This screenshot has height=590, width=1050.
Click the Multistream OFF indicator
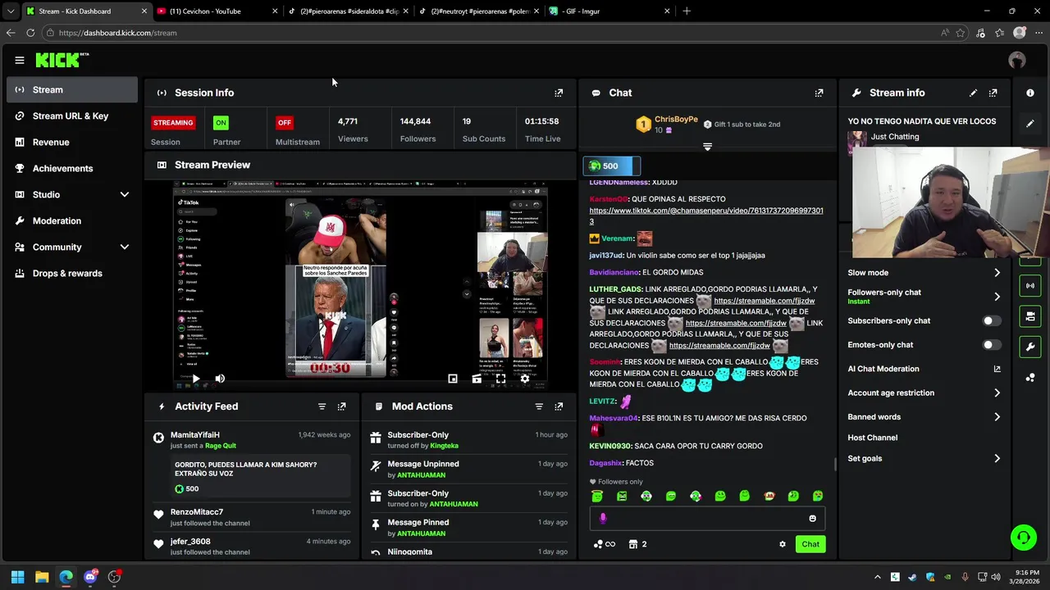285,123
